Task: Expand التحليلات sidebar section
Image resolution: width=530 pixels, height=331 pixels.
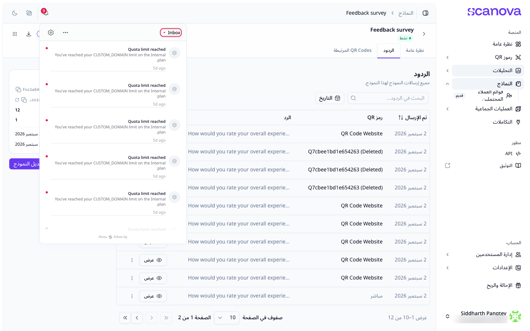Action: click(488, 71)
